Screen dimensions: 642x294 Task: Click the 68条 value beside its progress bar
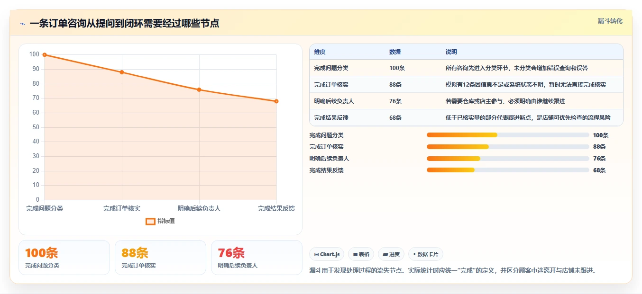tap(599, 170)
